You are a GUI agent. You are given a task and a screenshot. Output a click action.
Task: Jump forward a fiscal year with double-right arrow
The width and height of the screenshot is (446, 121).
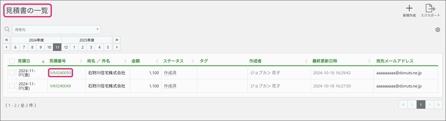pyautogui.click(x=117, y=40)
